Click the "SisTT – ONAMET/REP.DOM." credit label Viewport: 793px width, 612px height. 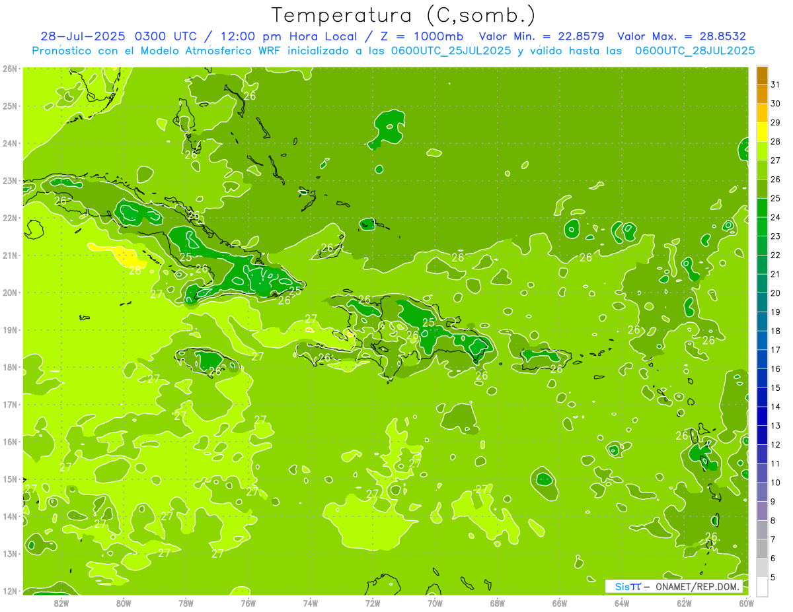pyautogui.click(x=674, y=586)
